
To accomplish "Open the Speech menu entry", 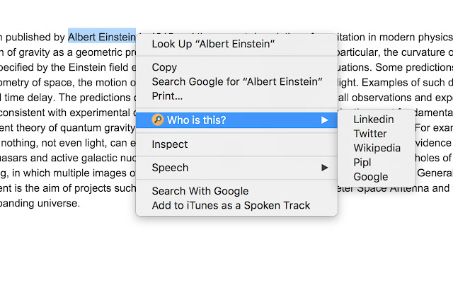I will pos(171,168).
